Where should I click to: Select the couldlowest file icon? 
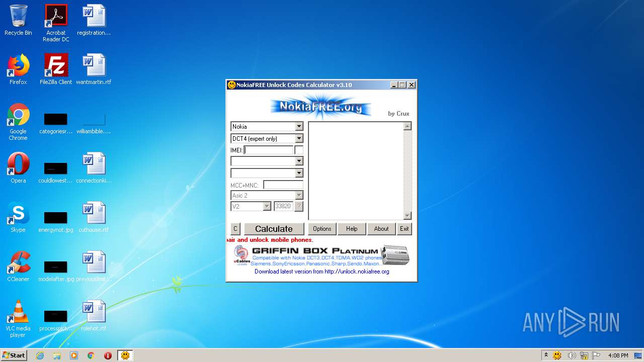pos(56,172)
